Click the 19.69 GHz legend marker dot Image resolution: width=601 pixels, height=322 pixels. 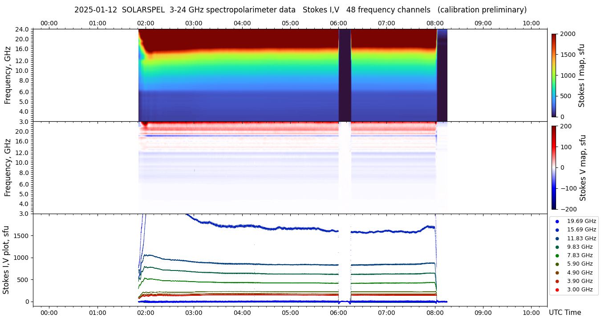click(557, 221)
